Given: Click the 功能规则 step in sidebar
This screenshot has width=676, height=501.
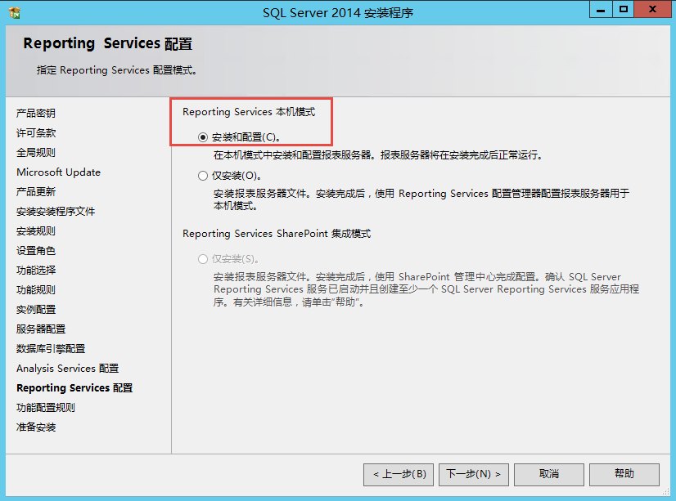Looking at the screenshot, I should click(36, 289).
